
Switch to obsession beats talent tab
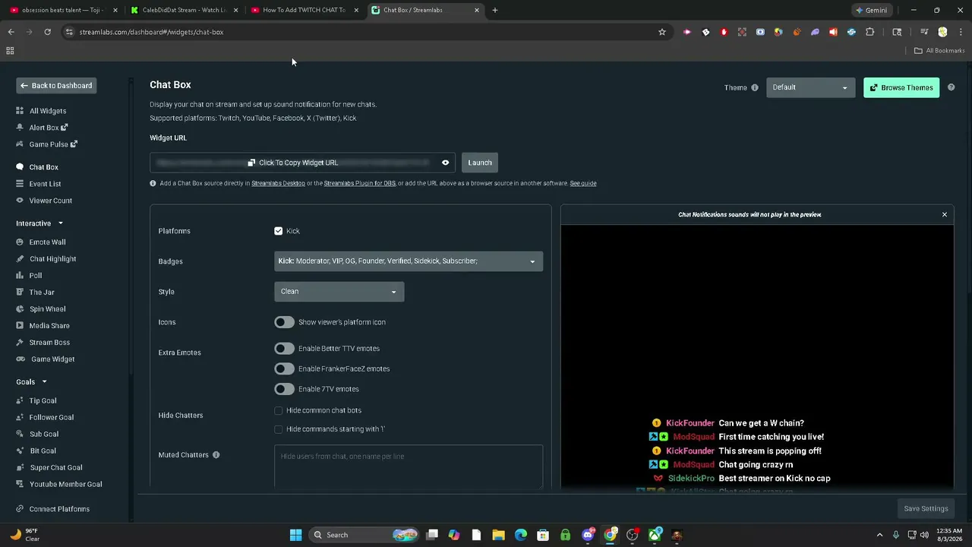coord(61,10)
